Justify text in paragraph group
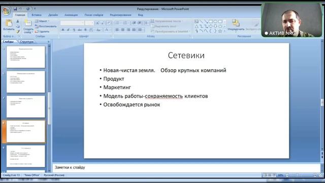Image resolution: width=325 pixels, height=183 pixels. pos(134,30)
